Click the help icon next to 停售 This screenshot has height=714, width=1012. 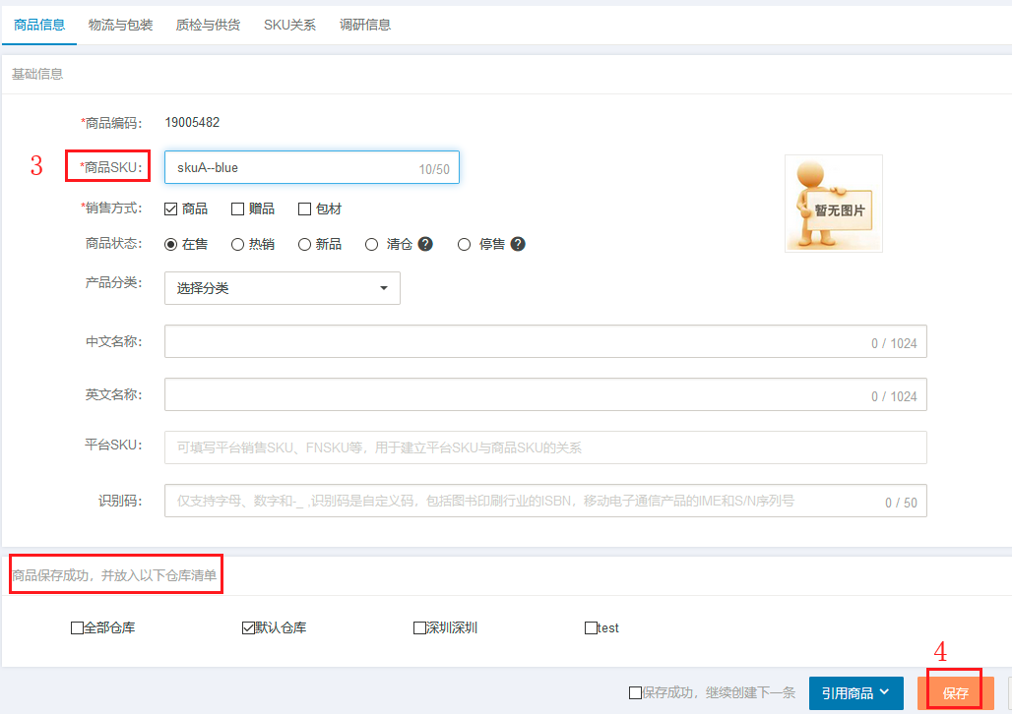518,244
